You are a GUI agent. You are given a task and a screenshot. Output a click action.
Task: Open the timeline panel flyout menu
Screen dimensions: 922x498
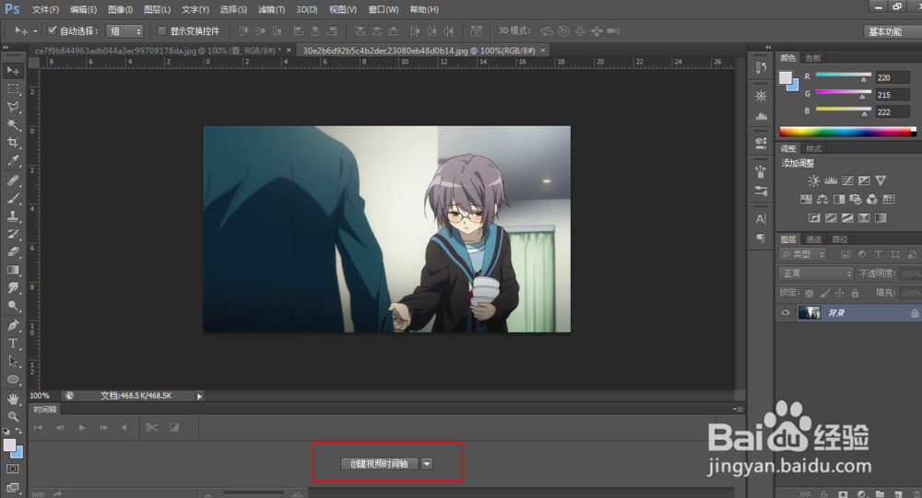click(x=739, y=409)
